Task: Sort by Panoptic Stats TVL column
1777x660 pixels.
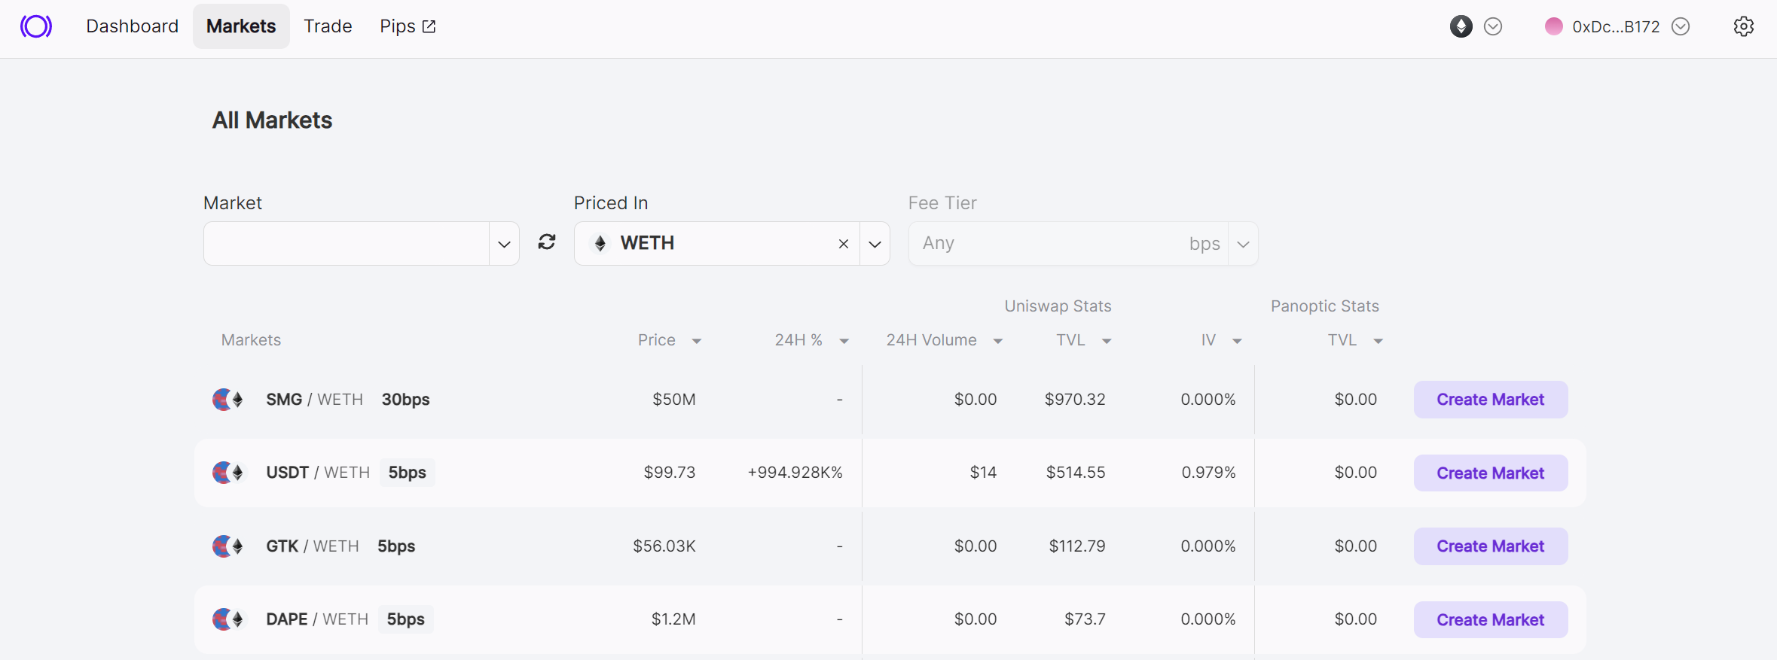Action: pyautogui.click(x=1354, y=340)
